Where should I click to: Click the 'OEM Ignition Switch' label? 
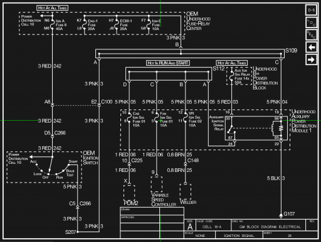pos(91,158)
